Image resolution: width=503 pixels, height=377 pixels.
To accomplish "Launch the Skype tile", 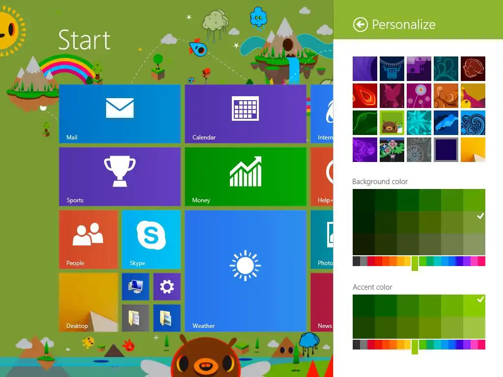I will click(151, 240).
